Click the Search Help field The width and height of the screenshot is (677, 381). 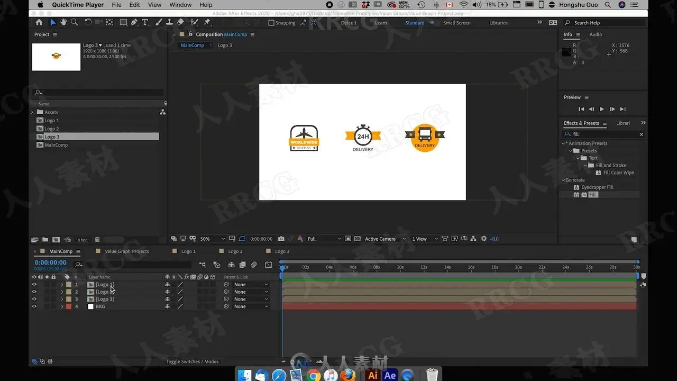click(x=605, y=23)
